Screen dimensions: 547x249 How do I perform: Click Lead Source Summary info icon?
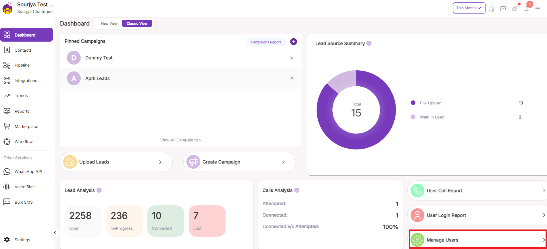(369, 43)
